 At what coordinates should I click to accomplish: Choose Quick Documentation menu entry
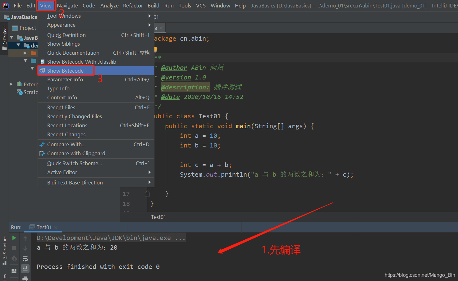[x=96, y=53]
